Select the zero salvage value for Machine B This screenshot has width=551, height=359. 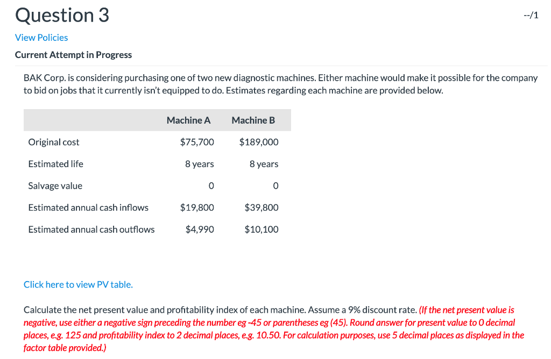(x=275, y=185)
